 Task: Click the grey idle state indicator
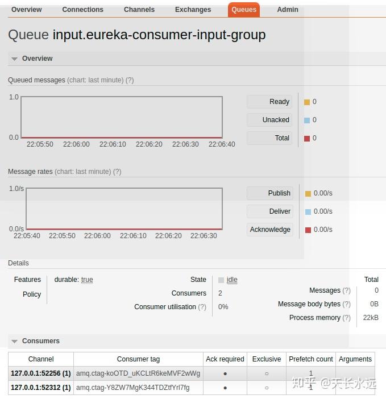coord(221,280)
